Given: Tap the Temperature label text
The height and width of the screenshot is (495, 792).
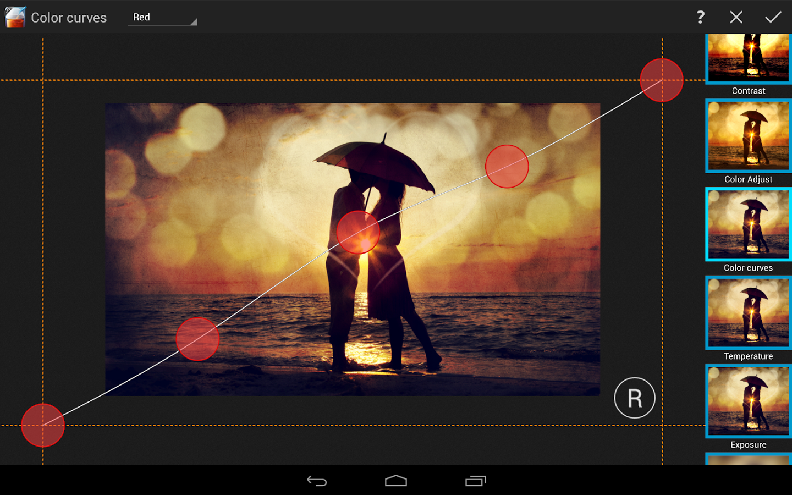Looking at the screenshot, I should pos(749,356).
